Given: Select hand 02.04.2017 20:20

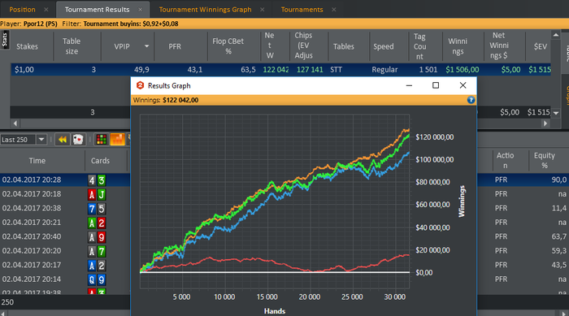Looking at the screenshot, I should coord(32,251).
